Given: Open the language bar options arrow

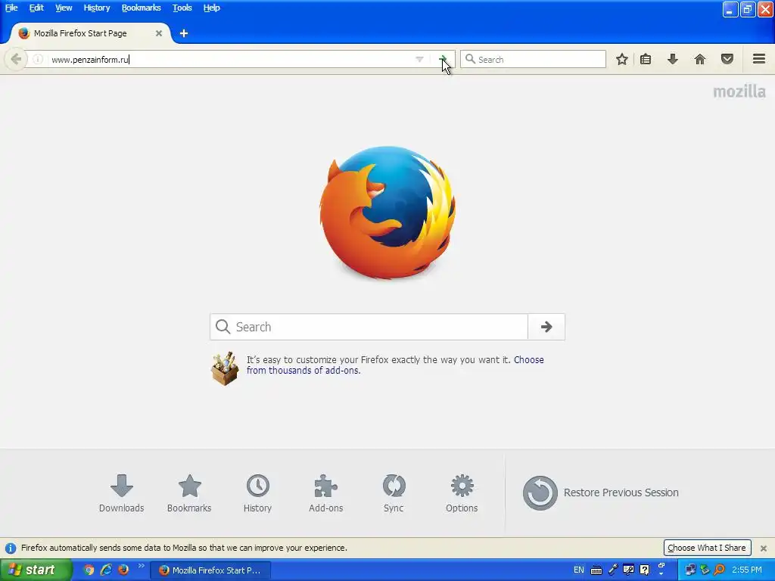Looking at the screenshot, I should 661,574.
